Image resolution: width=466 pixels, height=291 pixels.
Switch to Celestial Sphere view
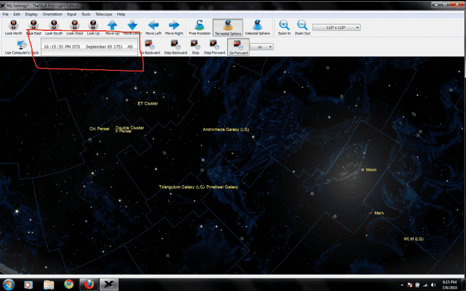(x=257, y=25)
